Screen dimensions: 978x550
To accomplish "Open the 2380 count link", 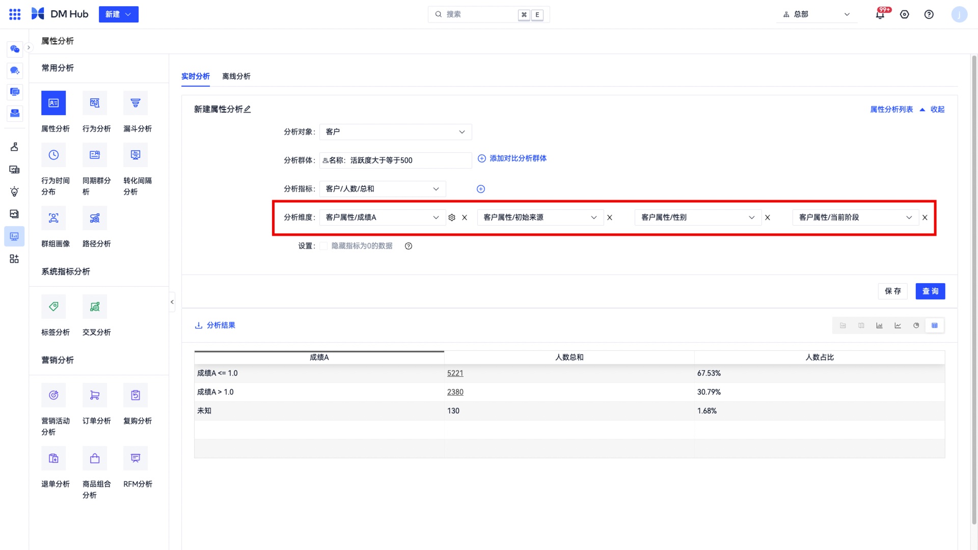I will [x=455, y=392].
